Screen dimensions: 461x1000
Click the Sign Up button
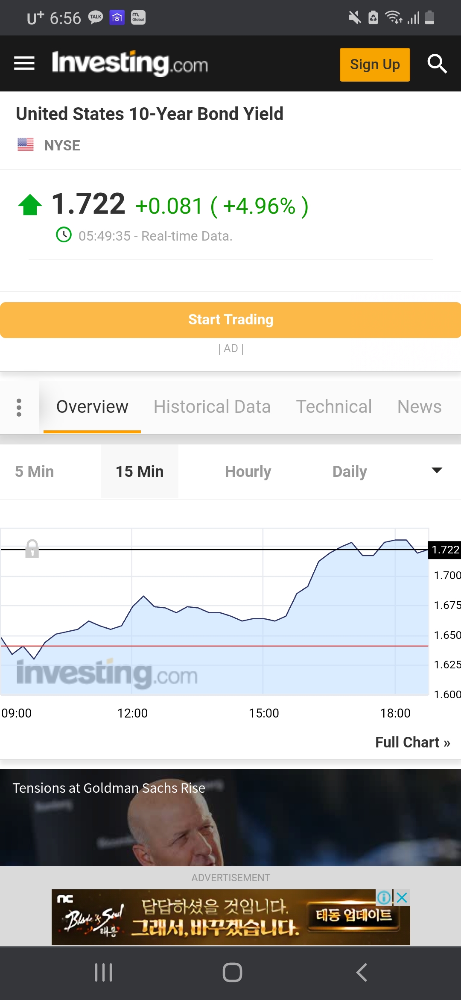[375, 65]
